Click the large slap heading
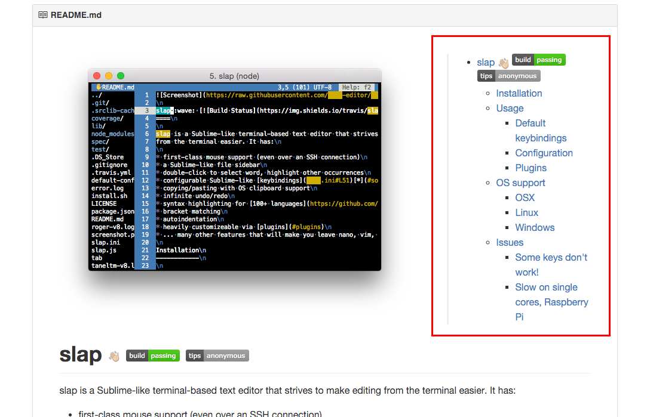 tap(81, 354)
